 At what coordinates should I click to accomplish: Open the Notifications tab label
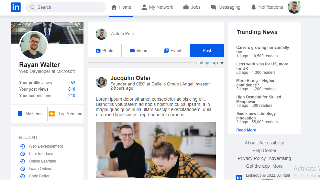(270, 7)
